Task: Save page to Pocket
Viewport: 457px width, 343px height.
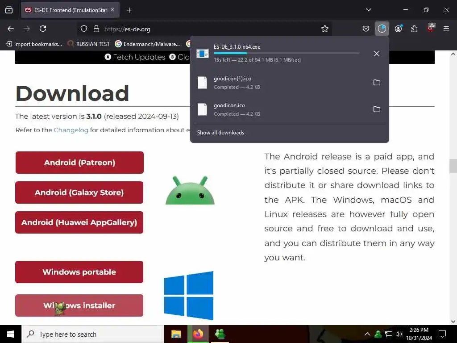Action: [366, 29]
